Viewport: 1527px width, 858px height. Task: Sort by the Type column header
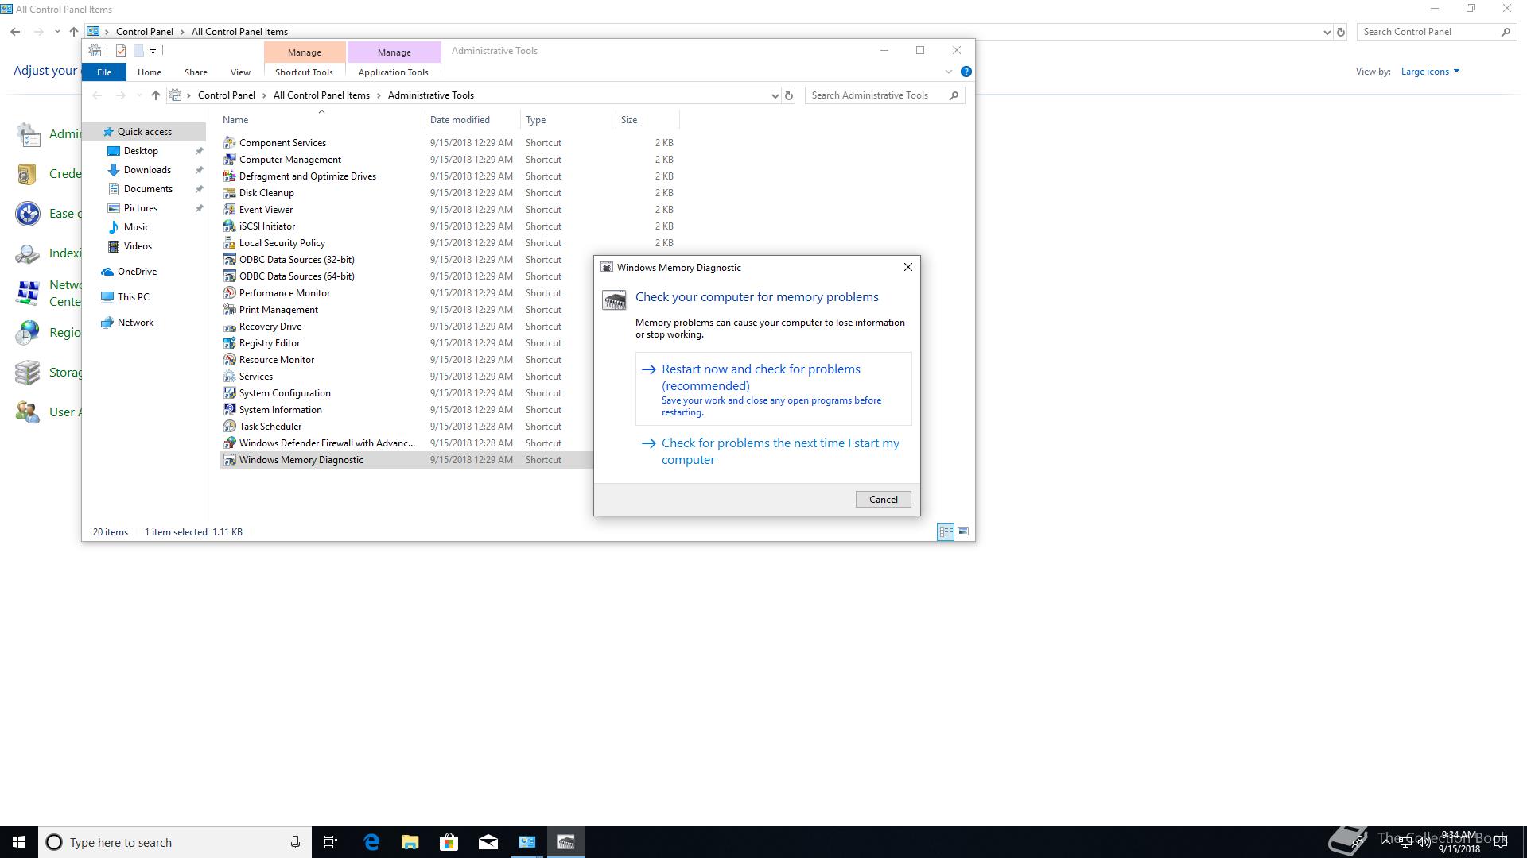click(x=568, y=120)
